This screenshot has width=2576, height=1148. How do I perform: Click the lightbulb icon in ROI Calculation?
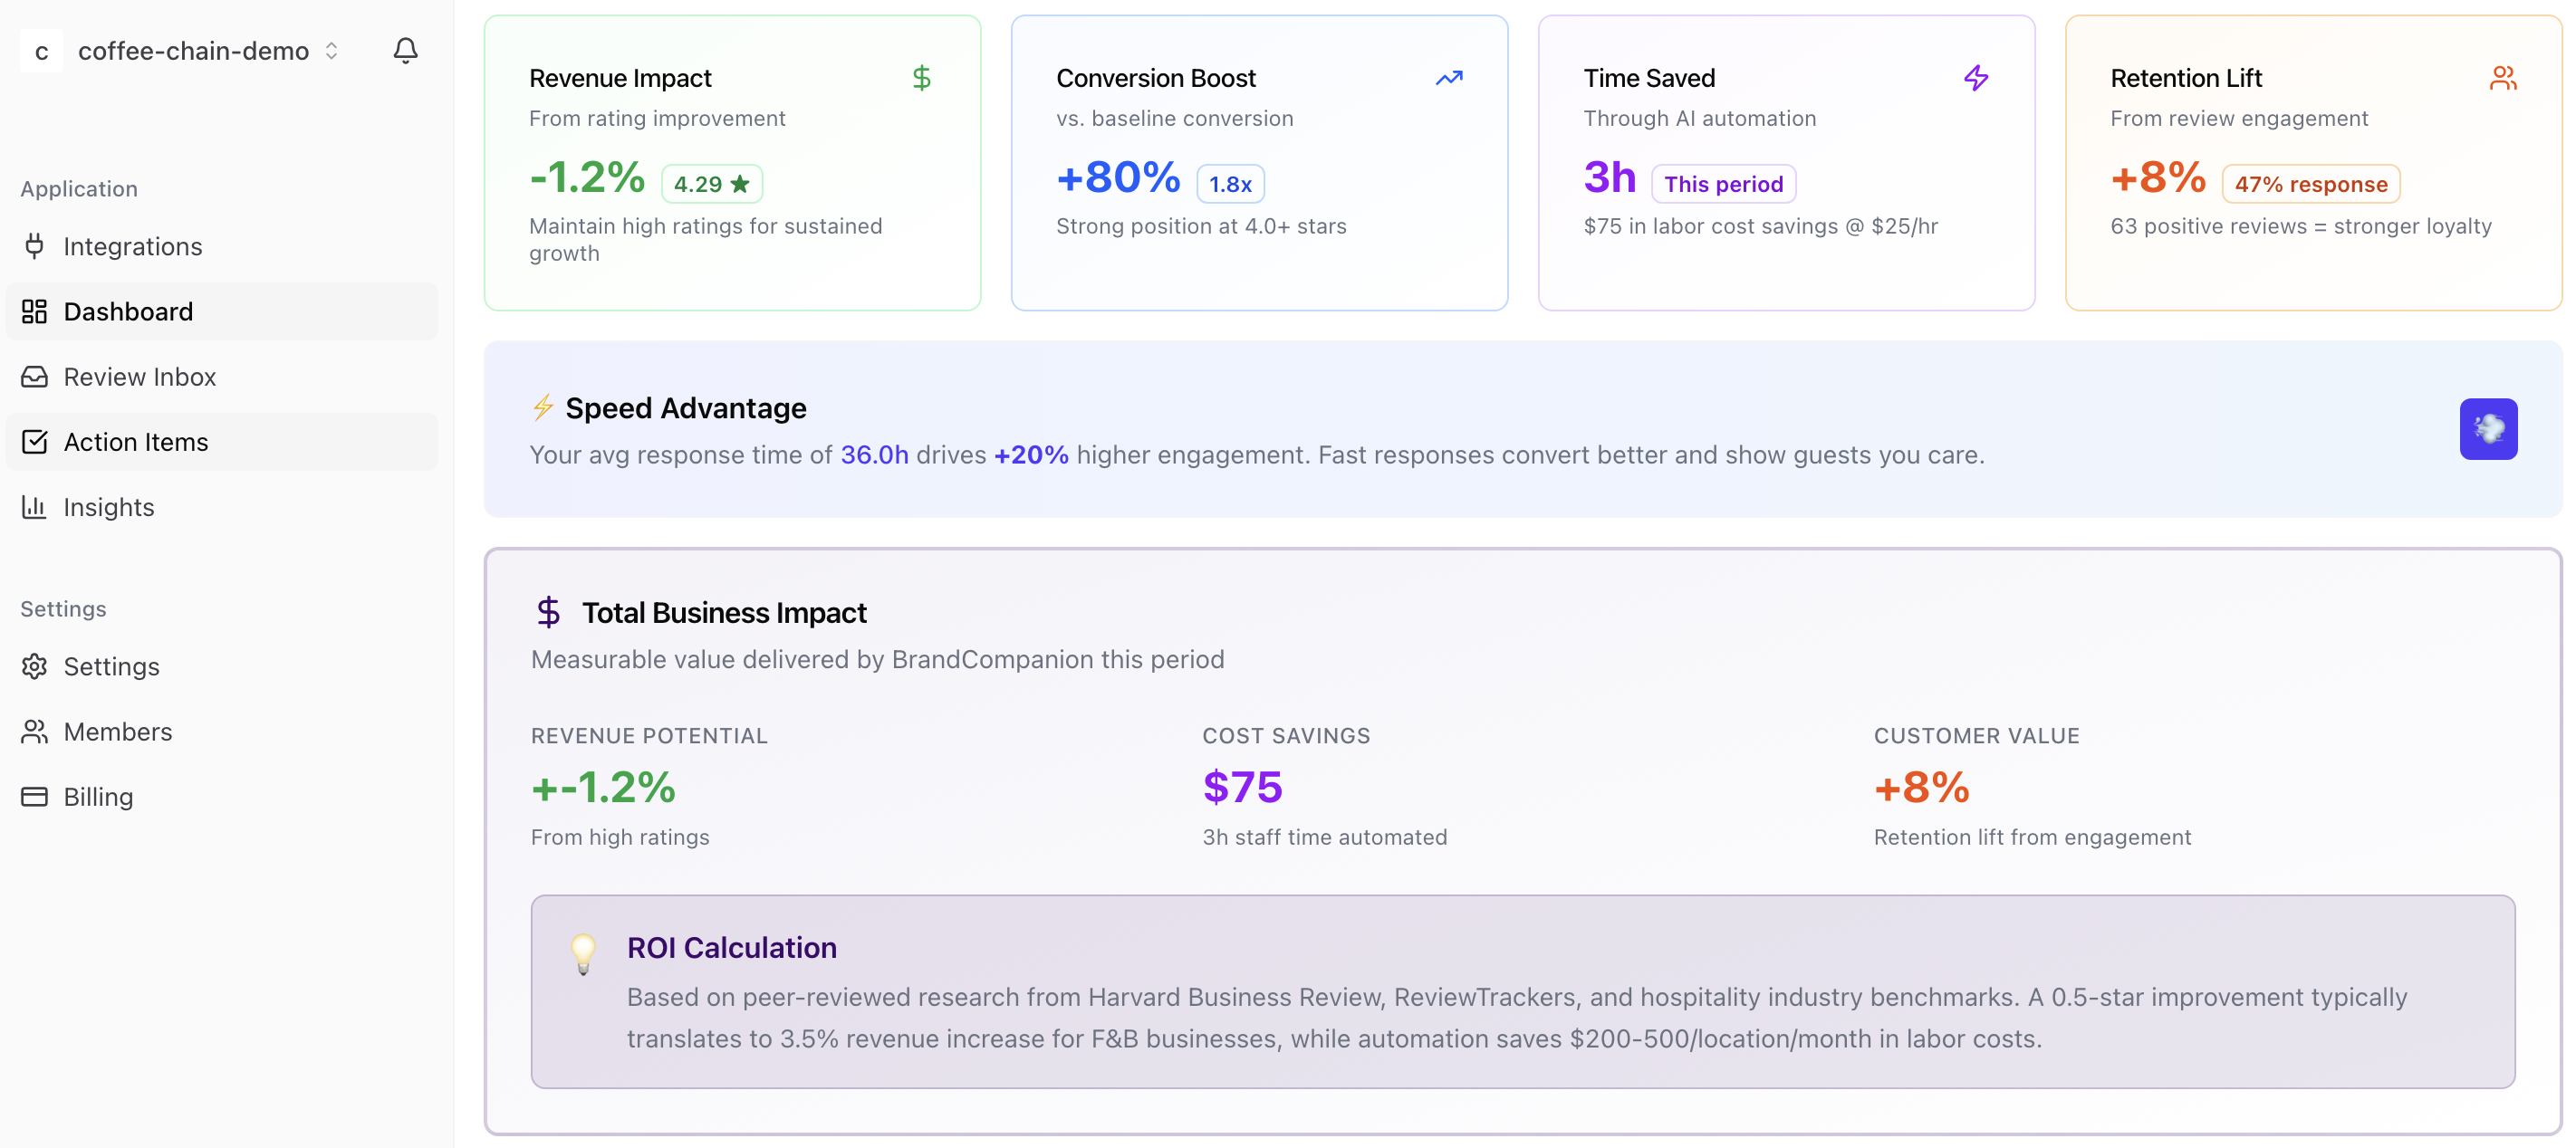tap(582, 954)
